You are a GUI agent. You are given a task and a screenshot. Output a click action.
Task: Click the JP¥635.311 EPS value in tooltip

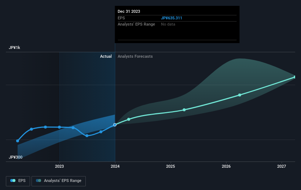(x=172, y=18)
